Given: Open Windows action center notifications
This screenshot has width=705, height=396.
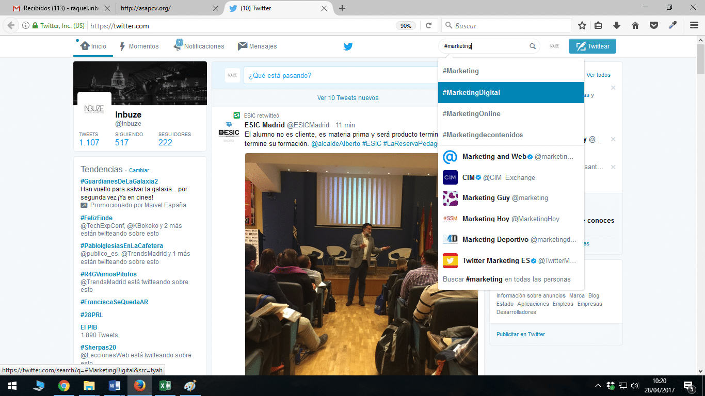Looking at the screenshot, I should 689,386.
